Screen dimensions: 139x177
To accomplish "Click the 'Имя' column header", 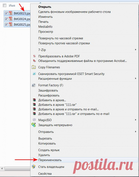I will click(12, 5).
